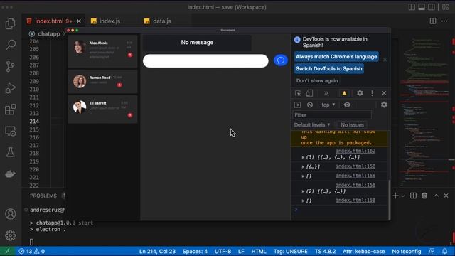
Task: Open the Eli Barrett chat
Action: (x=102, y=109)
